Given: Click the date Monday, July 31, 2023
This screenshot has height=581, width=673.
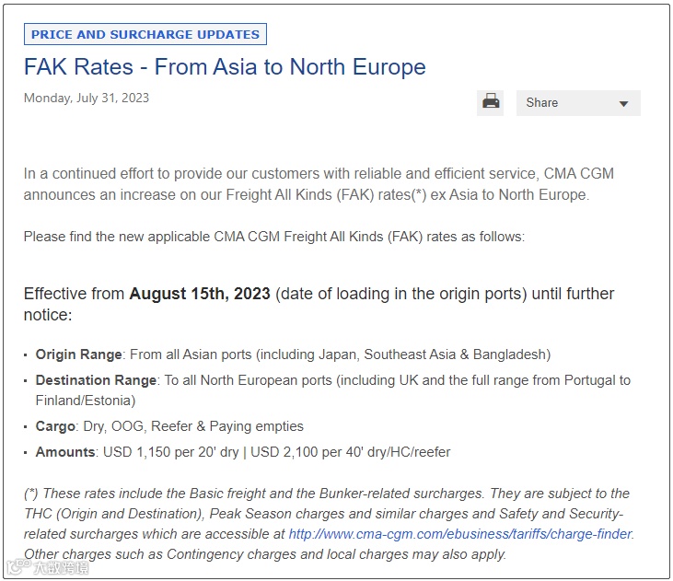Looking at the screenshot, I should pos(87,98).
